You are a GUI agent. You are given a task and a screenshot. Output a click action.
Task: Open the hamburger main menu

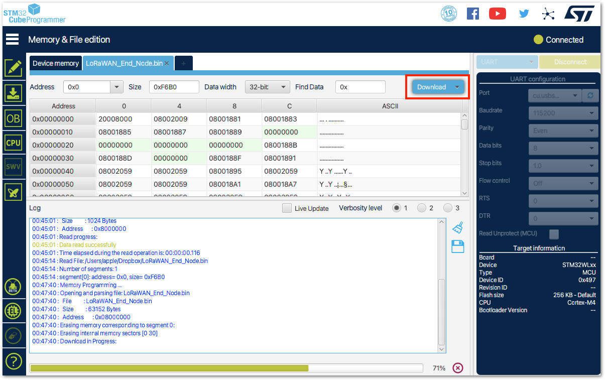pyautogui.click(x=12, y=39)
